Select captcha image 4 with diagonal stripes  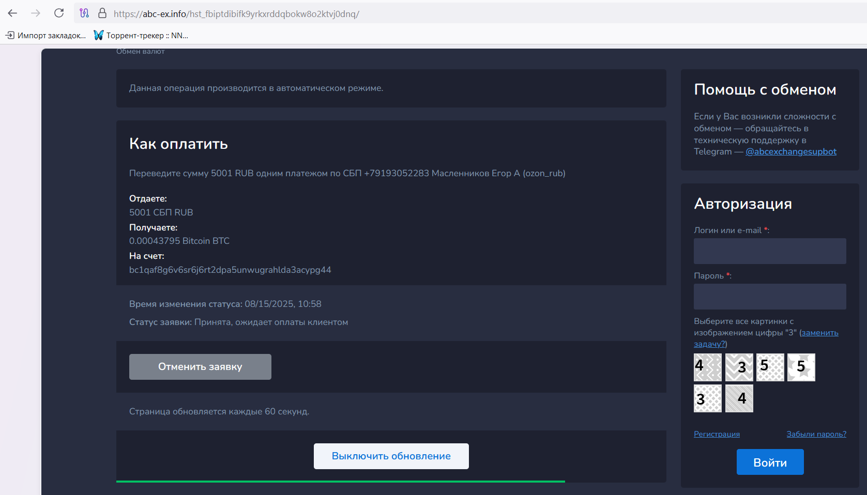click(x=739, y=398)
